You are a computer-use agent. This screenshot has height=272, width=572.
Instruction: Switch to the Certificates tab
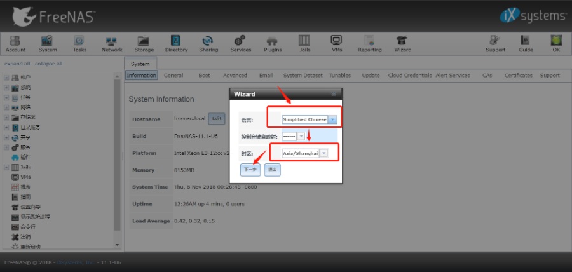(x=519, y=76)
